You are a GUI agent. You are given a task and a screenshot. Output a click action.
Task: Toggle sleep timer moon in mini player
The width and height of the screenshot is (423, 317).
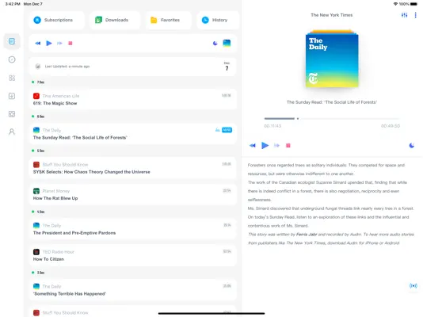coord(215,43)
